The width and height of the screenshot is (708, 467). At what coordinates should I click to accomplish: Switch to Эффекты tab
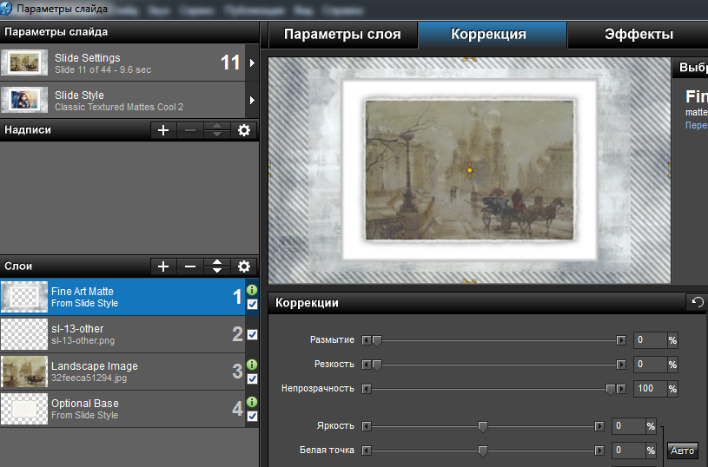[x=639, y=35]
